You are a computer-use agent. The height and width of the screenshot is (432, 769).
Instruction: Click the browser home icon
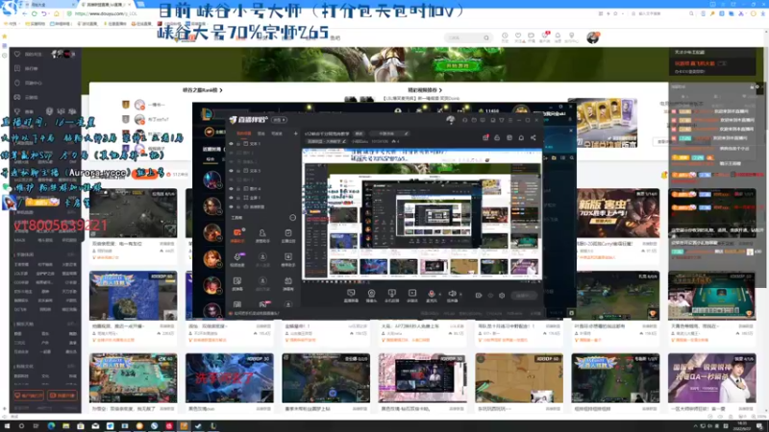[x=56, y=13]
